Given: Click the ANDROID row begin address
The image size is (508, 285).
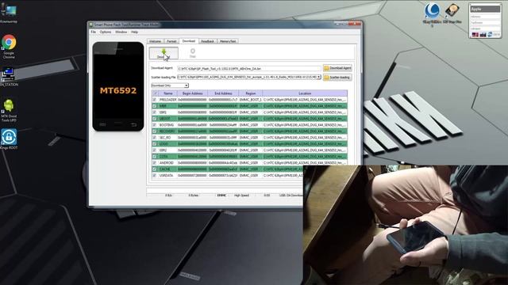Looking at the screenshot, I should coord(192,163).
